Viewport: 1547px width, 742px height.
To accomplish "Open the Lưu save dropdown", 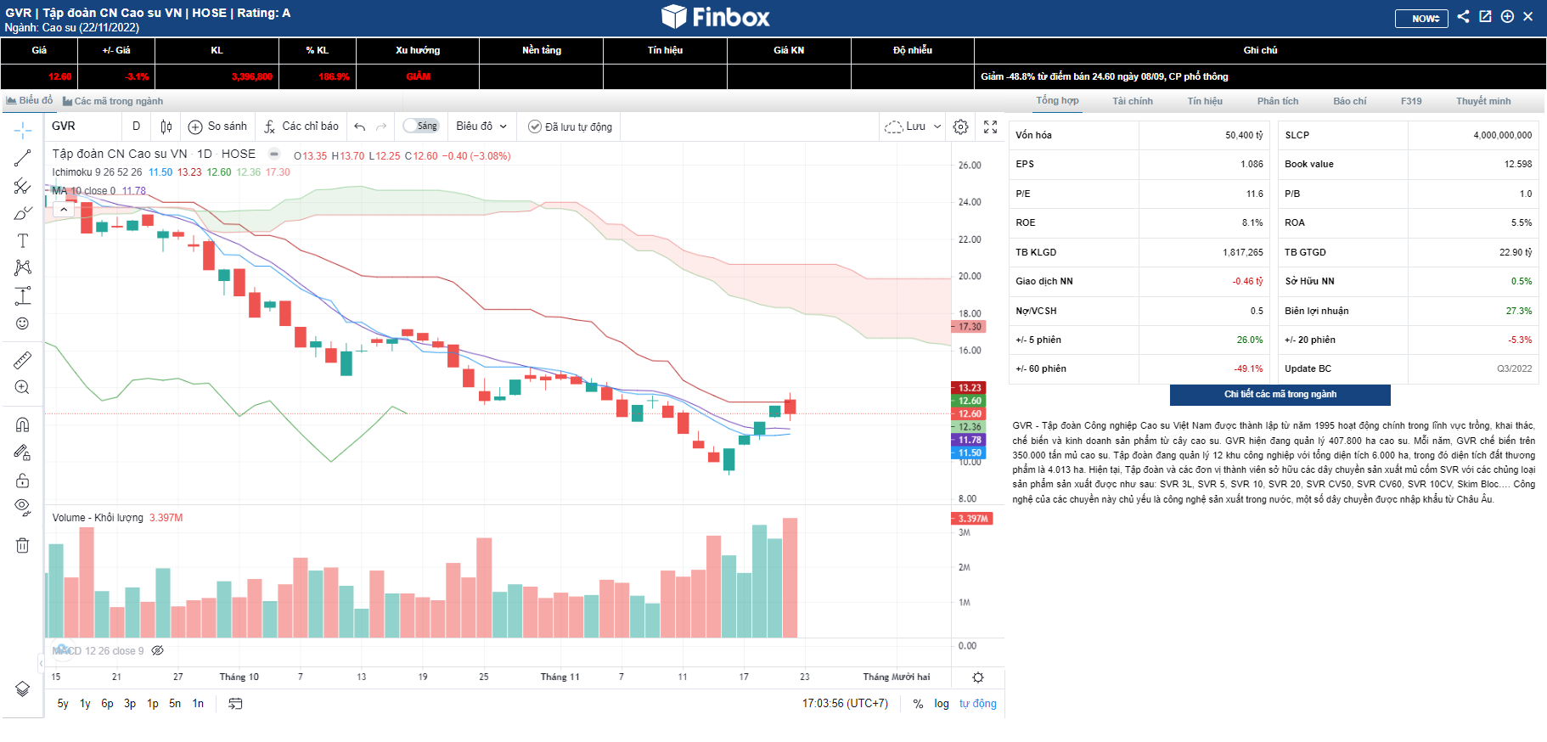I will [914, 126].
